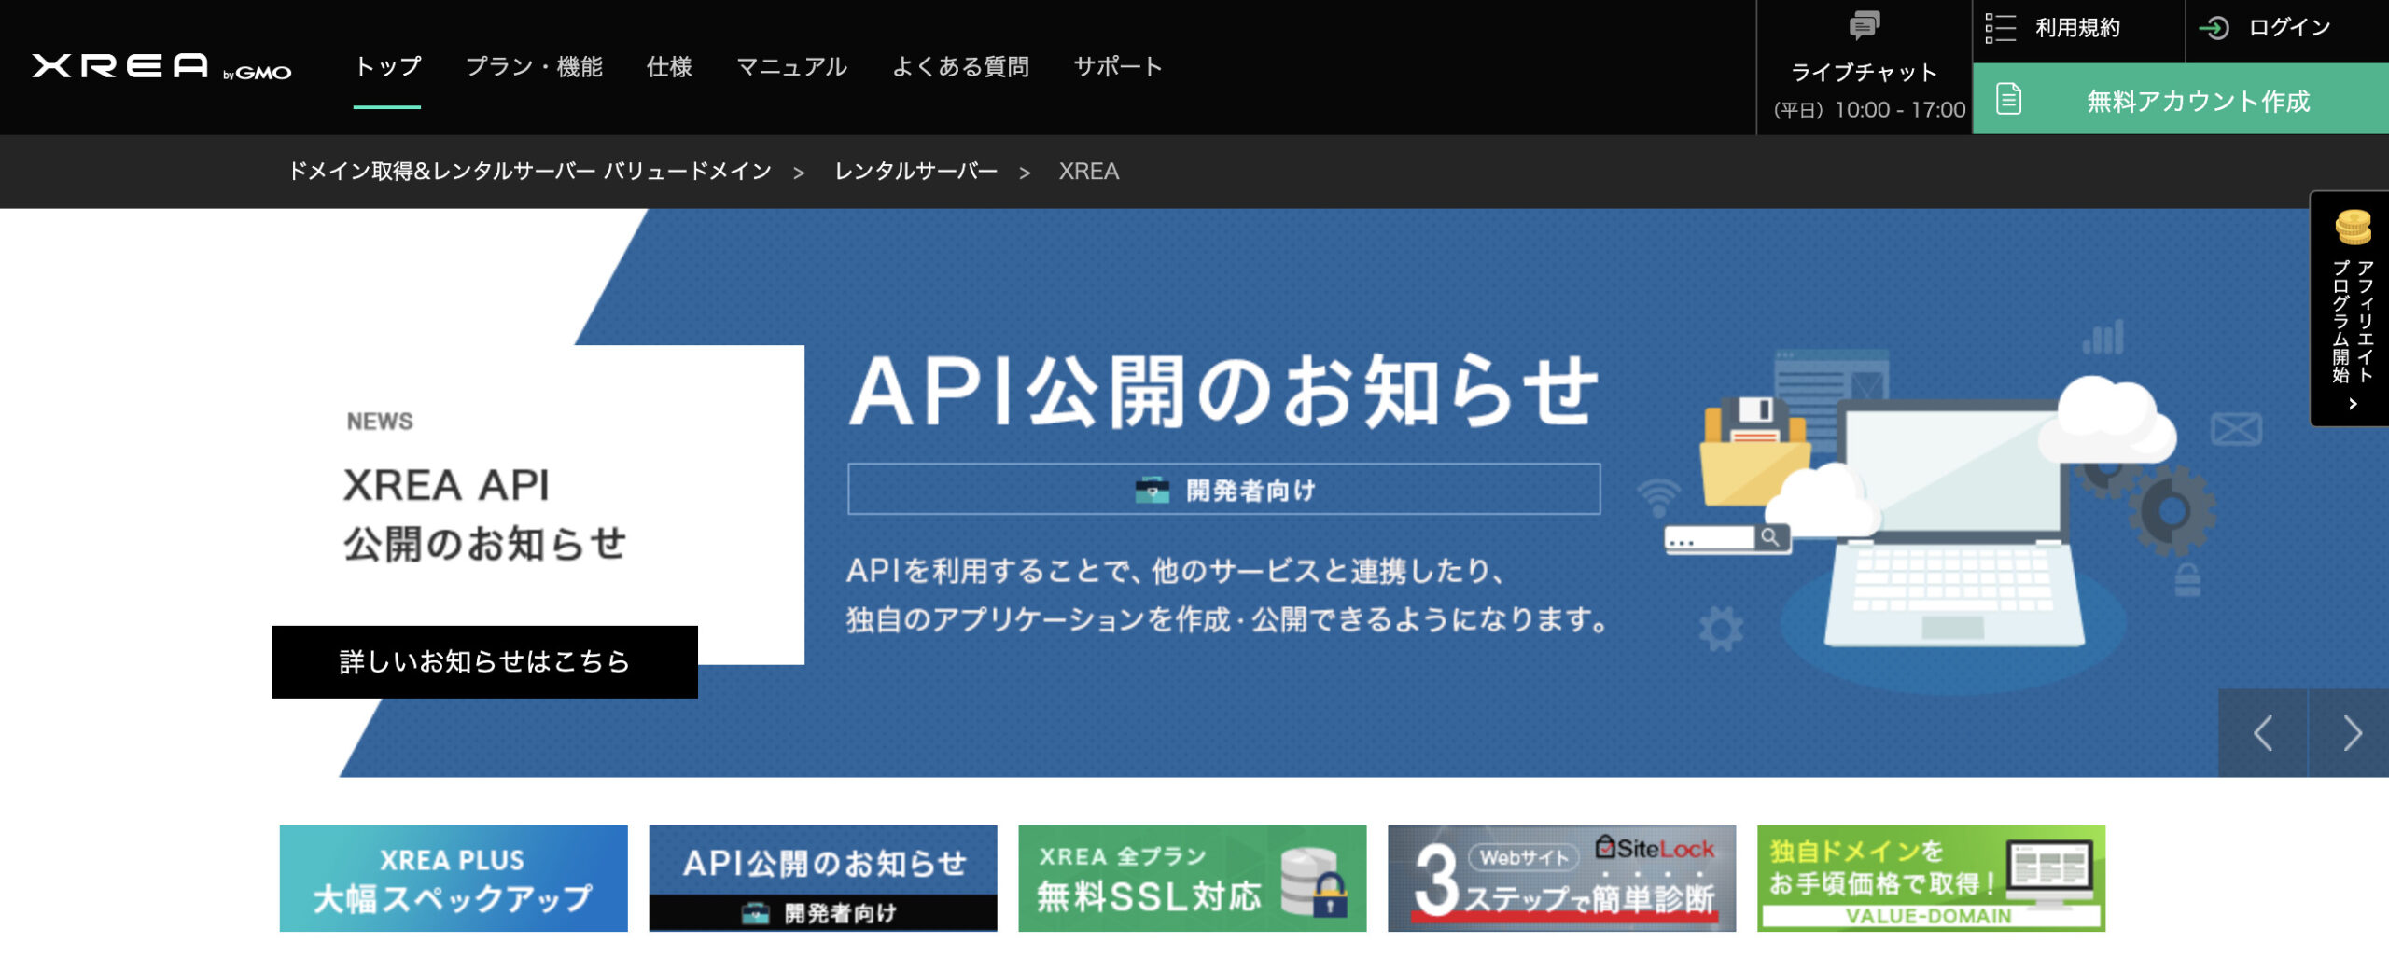The image size is (2389, 971).
Task: Select the 仕様 menu item
Action: 669,66
